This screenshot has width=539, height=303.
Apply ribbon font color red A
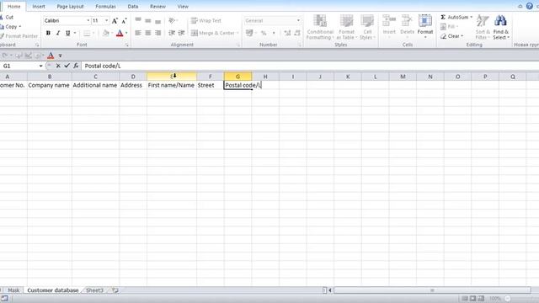point(120,33)
